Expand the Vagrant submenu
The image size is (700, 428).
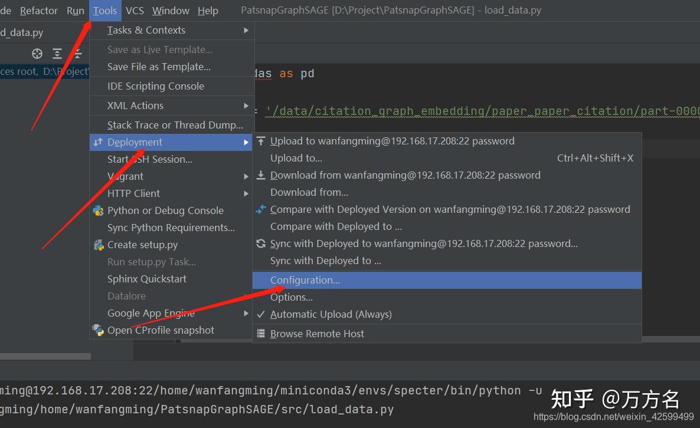[125, 176]
